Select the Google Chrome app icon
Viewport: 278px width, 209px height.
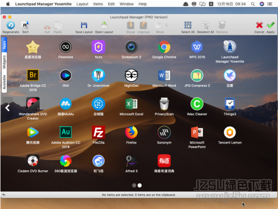pyautogui.click(x=164, y=47)
